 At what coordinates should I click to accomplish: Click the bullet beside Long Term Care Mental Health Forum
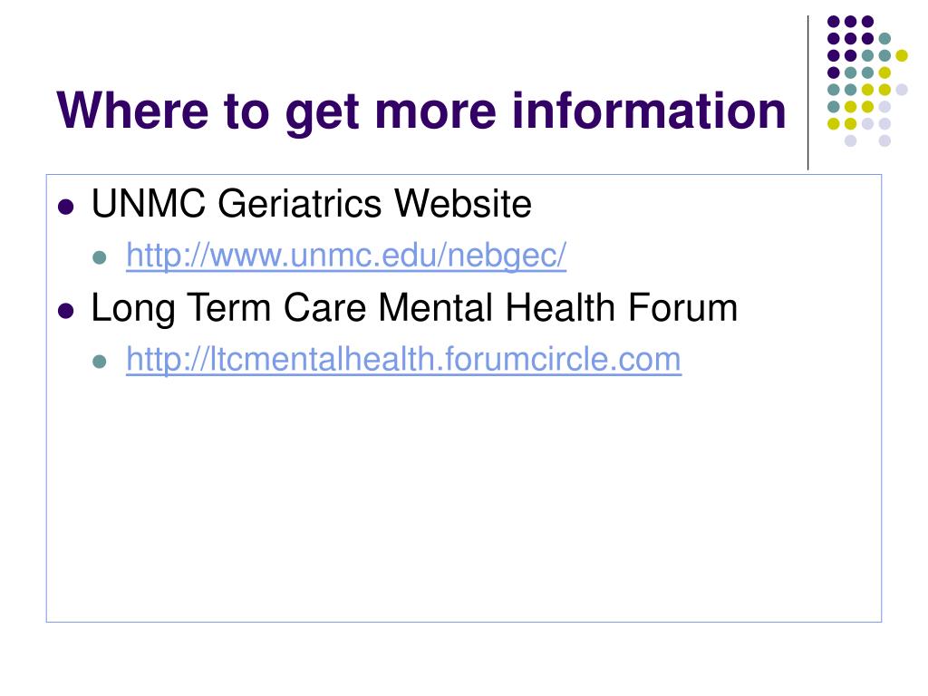[65, 311]
